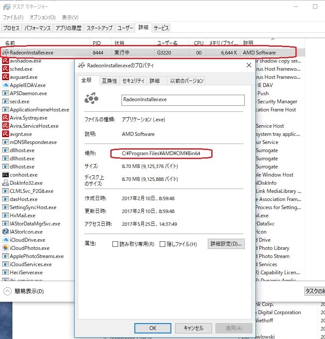Screen dimensions: 325x339
Task: Click the Avira icon beside avguard.exe
Action: click(x=6, y=77)
